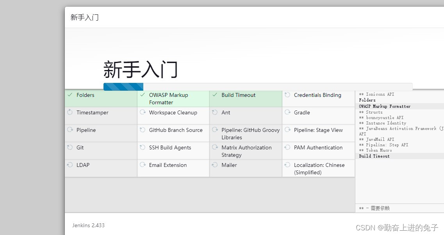The image size is (444, 235).
Task: Click the ** Structs log line
Action: click(371, 112)
